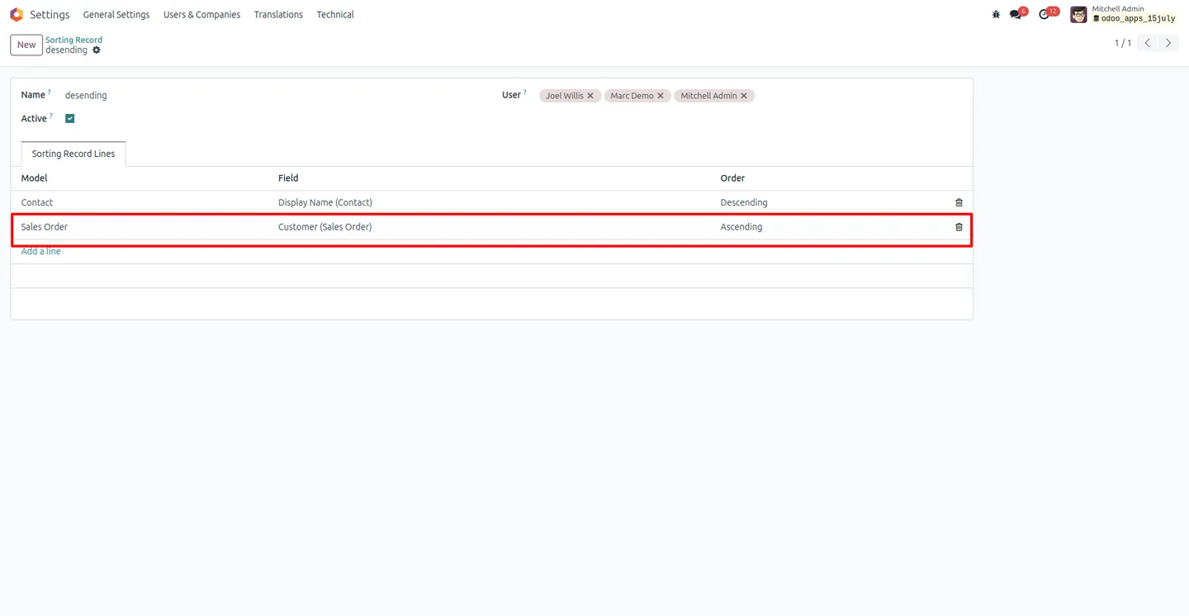Remove Mitchell Admin from User tags

[x=744, y=96]
